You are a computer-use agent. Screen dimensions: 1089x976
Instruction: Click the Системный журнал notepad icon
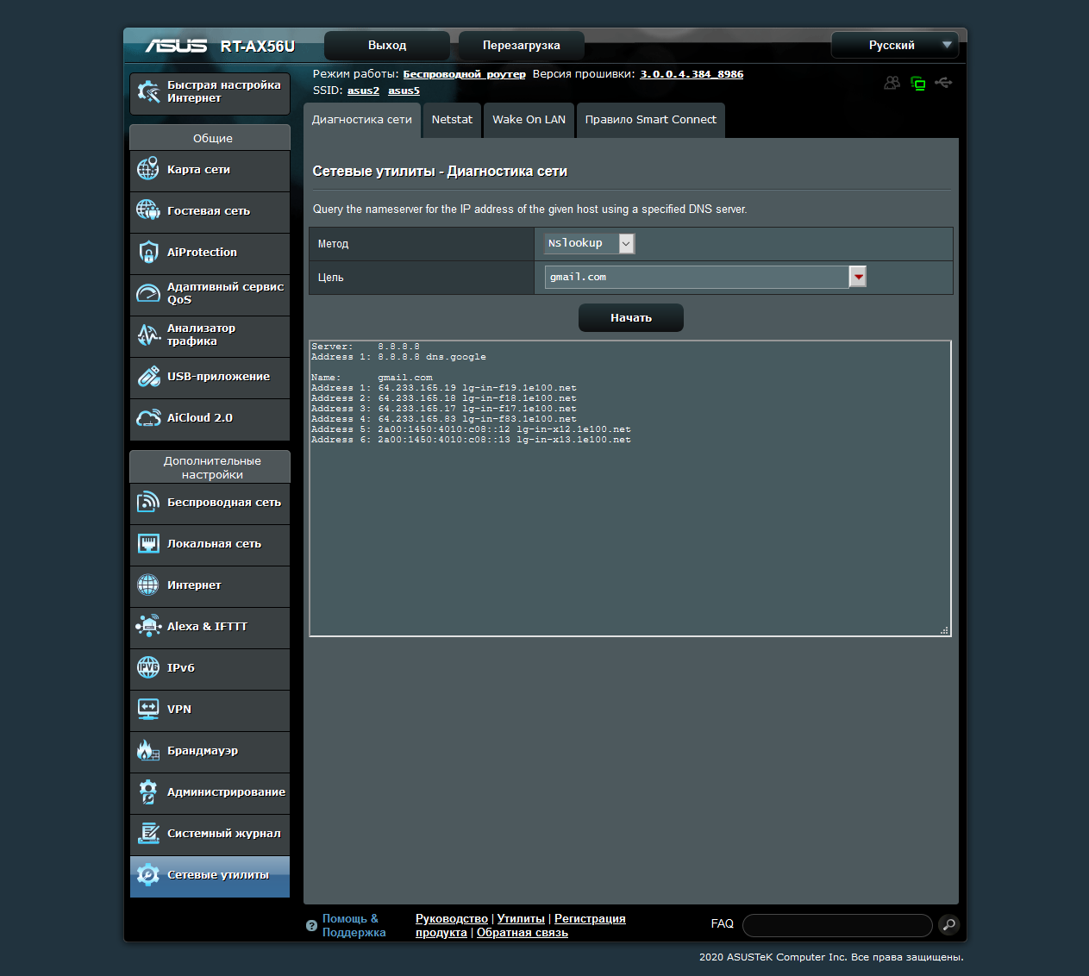(x=148, y=833)
